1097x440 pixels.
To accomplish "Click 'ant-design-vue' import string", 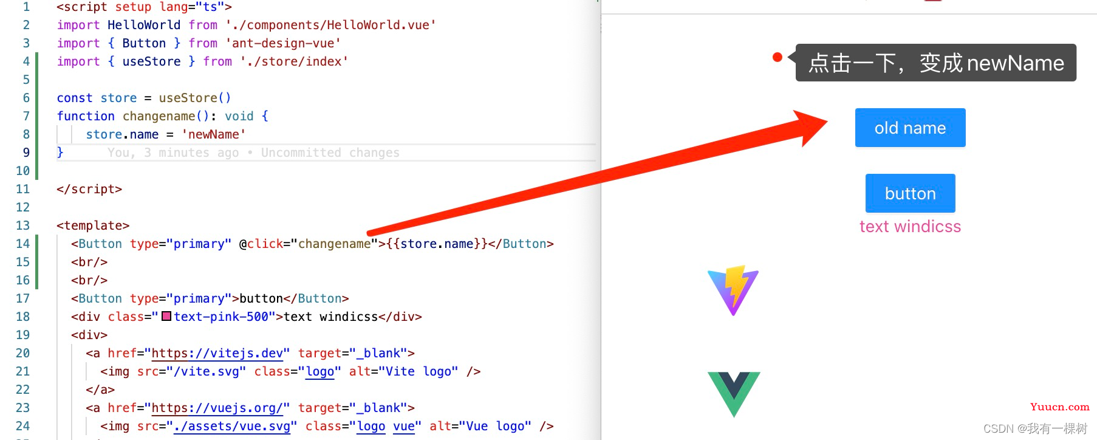I will (282, 43).
